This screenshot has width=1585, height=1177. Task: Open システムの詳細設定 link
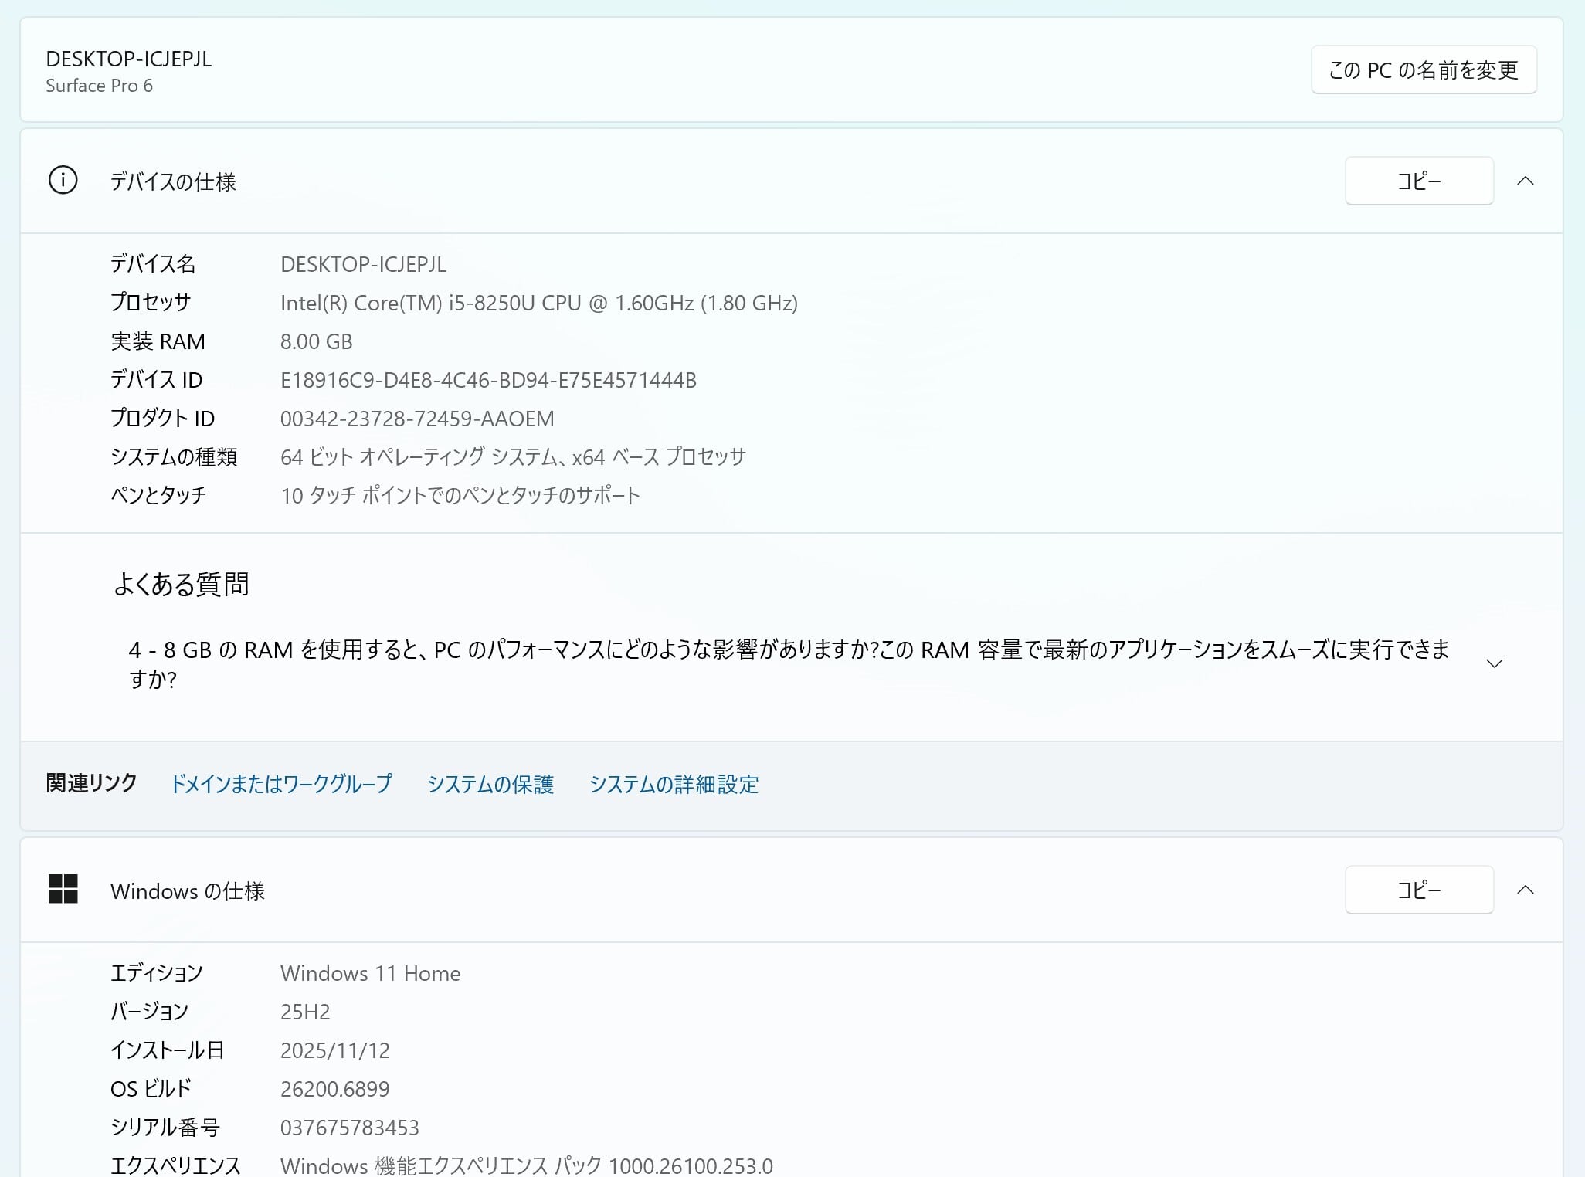coord(674,784)
